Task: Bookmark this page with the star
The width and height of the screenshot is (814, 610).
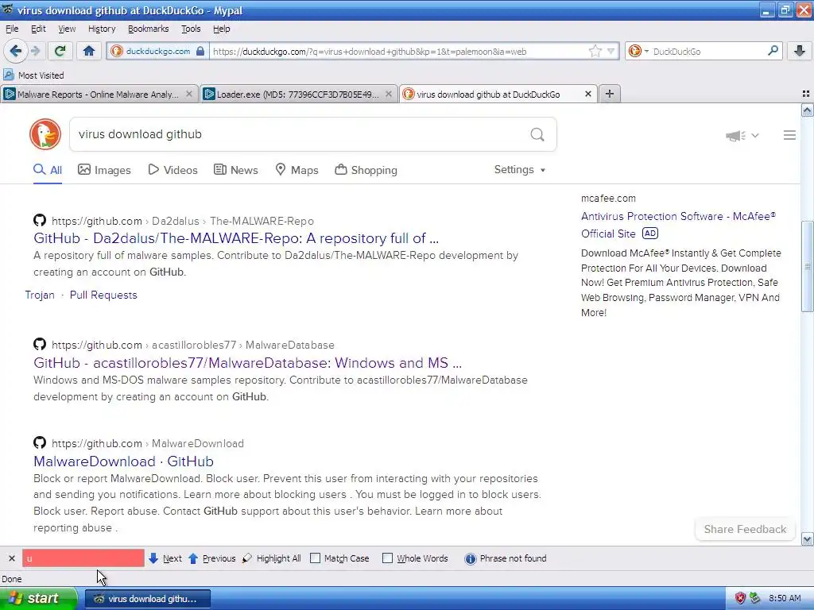Action: point(595,51)
